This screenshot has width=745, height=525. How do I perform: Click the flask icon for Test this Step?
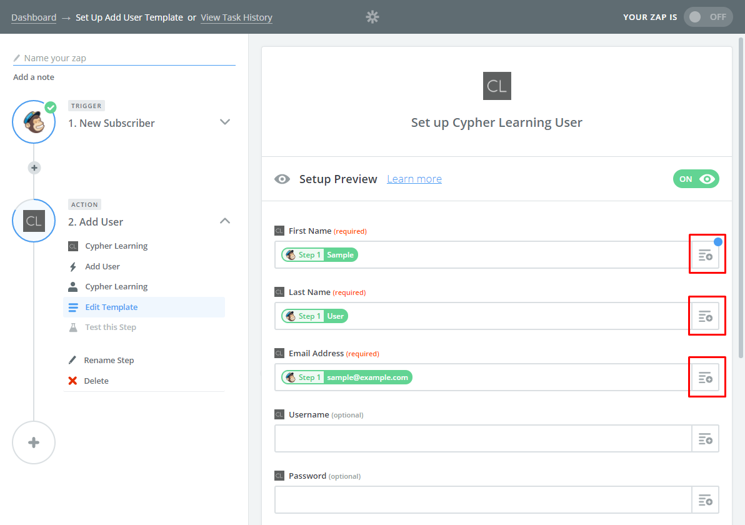click(73, 327)
